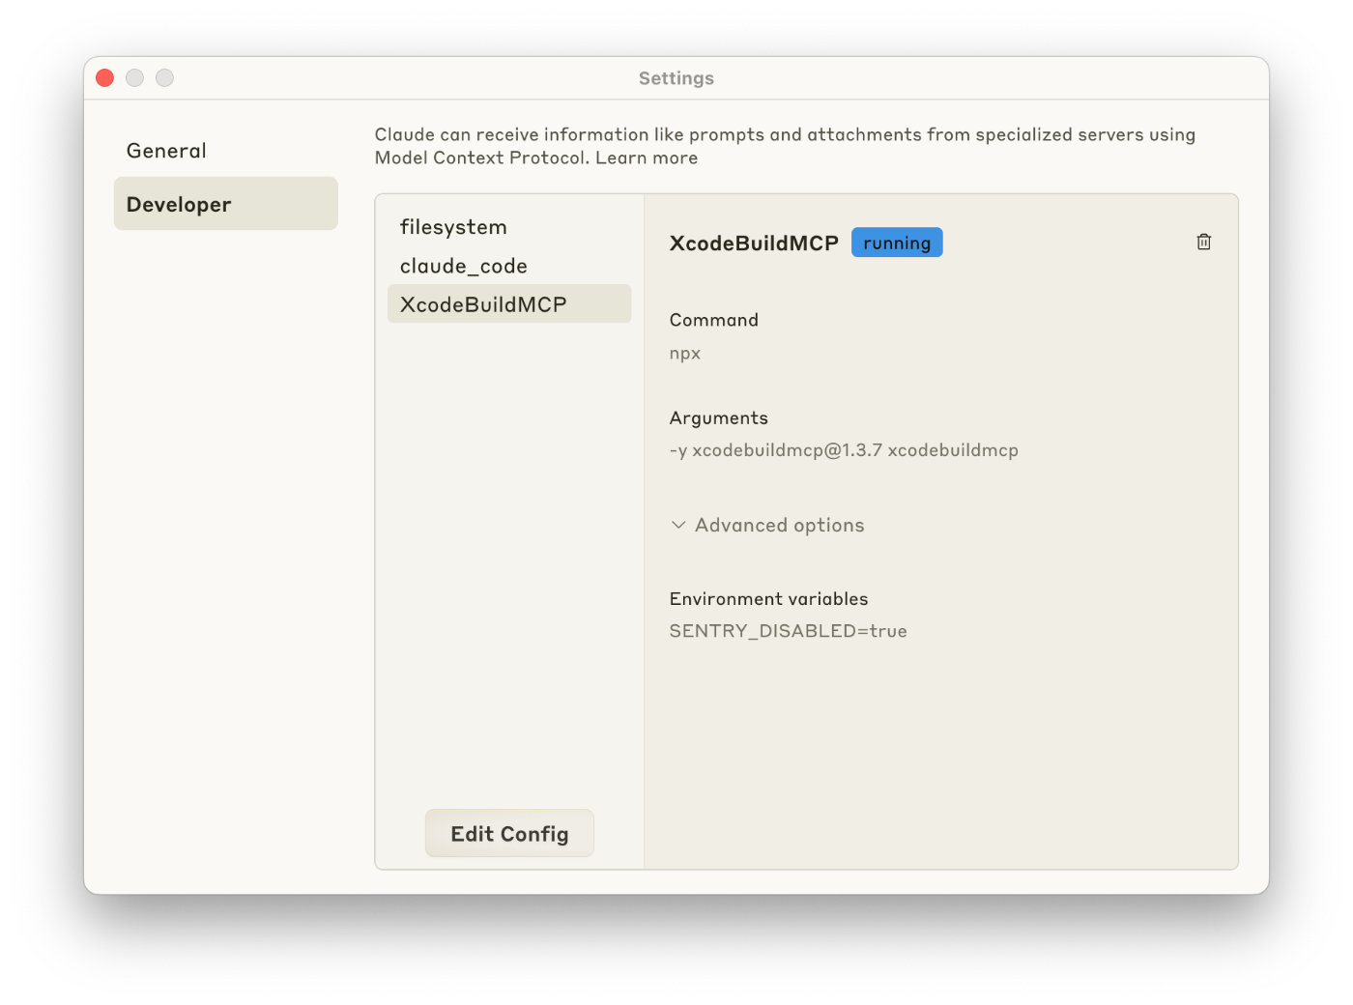Click the Arguments label
The width and height of the screenshot is (1353, 1005).
pos(719,417)
